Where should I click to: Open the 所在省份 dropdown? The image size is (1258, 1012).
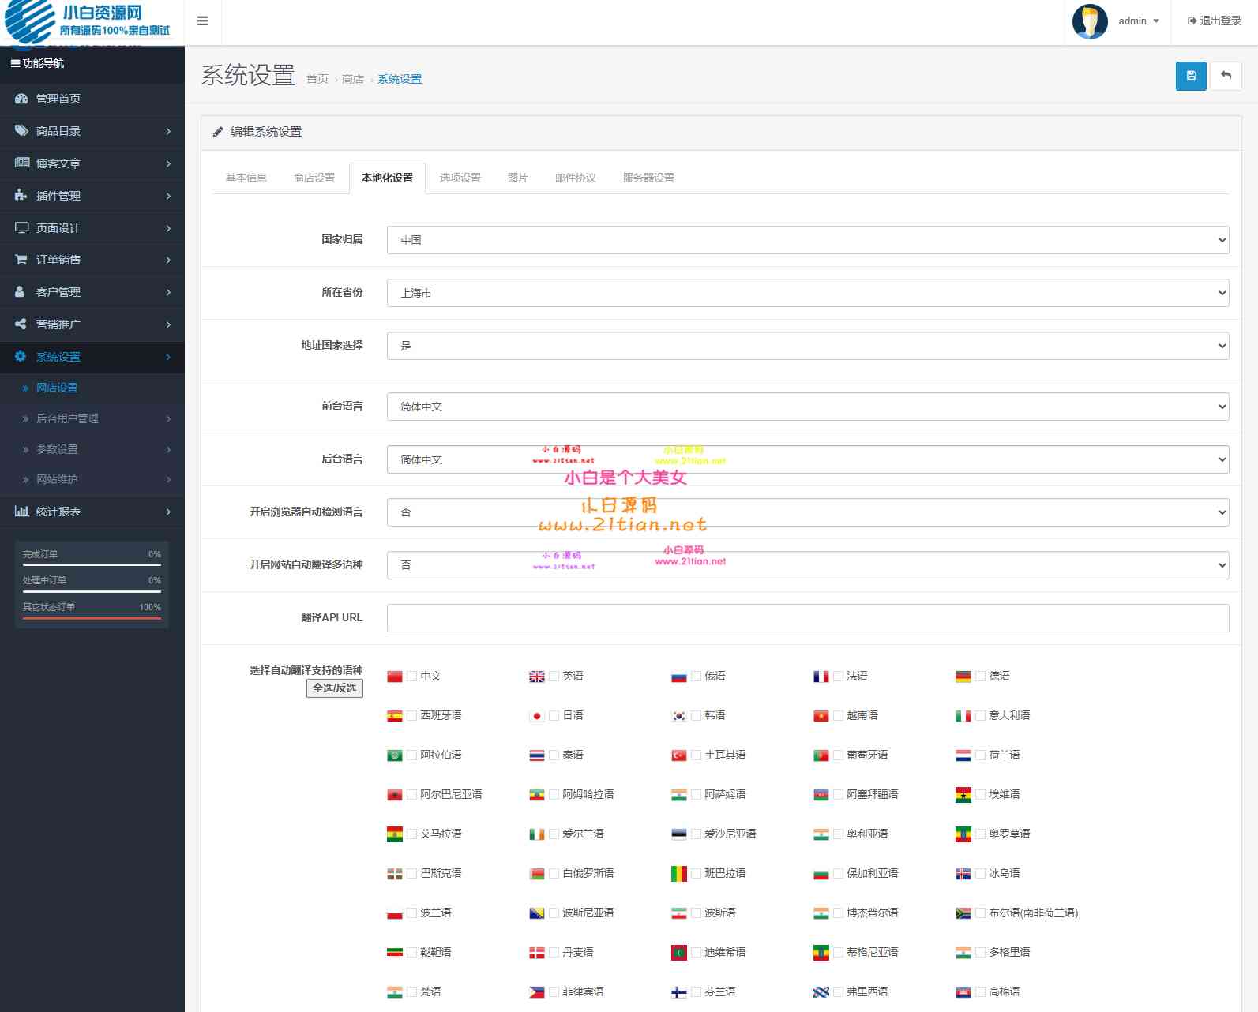pyautogui.click(x=808, y=293)
